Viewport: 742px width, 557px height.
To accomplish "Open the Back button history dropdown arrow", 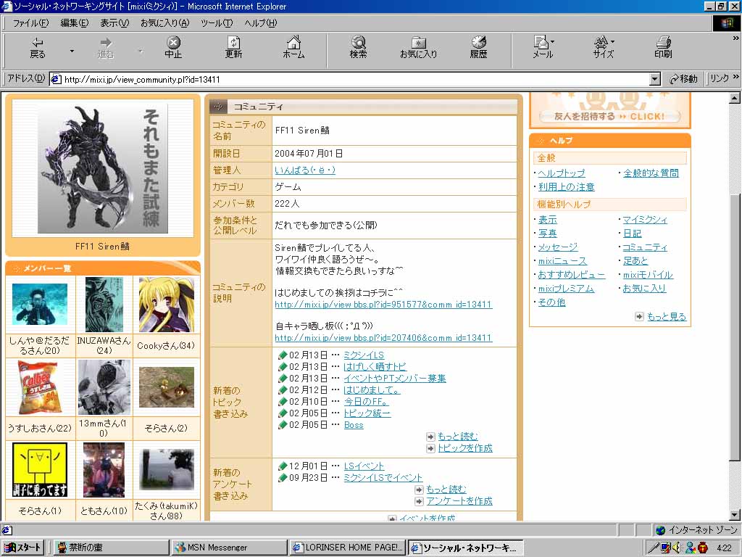I will pos(72,51).
